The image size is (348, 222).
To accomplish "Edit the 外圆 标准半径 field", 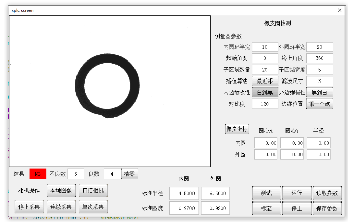I will [x=216, y=193].
